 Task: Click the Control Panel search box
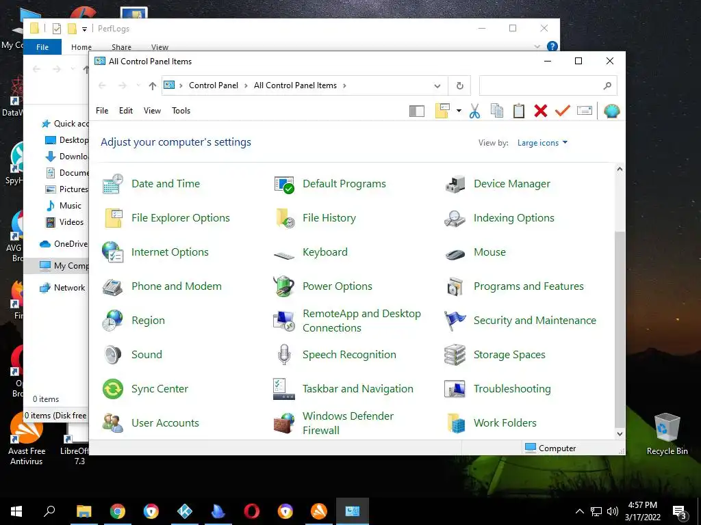548,85
